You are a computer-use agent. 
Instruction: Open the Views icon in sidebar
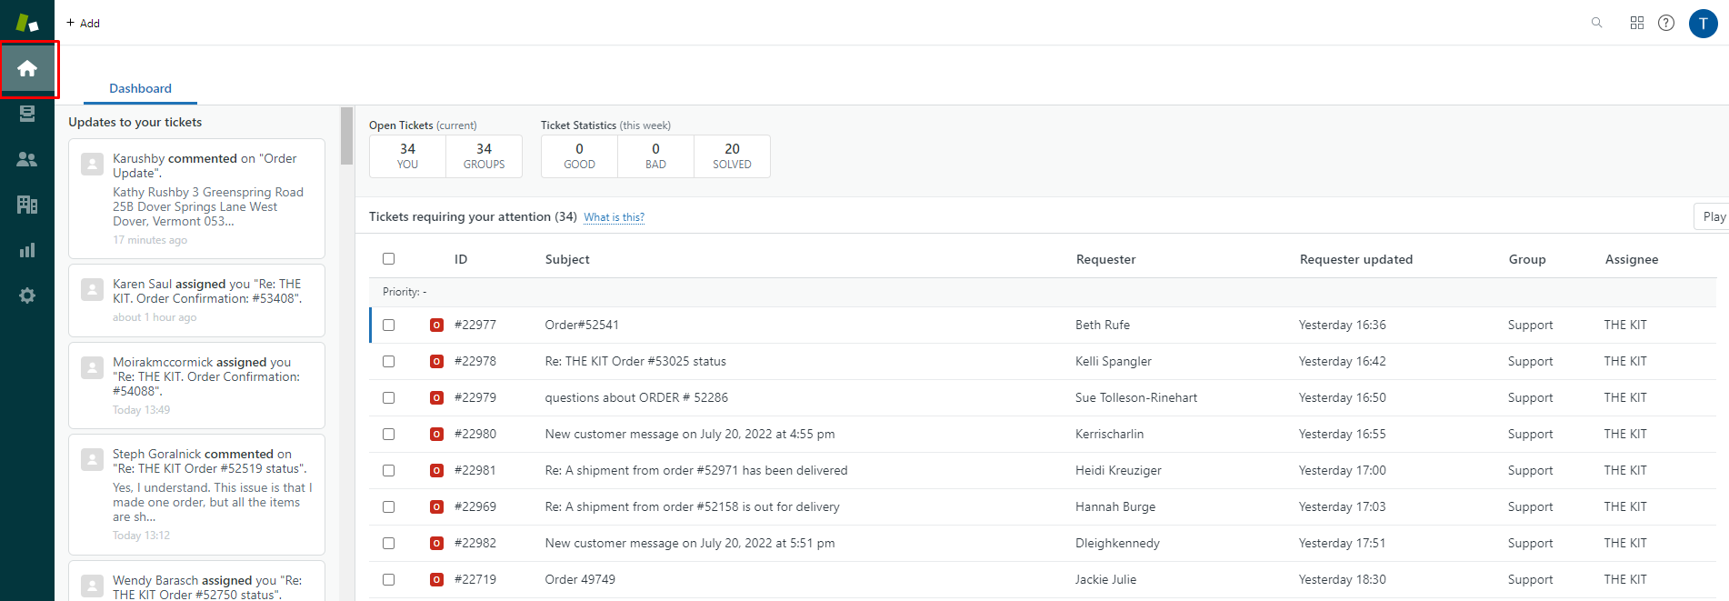click(x=27, y=114)
